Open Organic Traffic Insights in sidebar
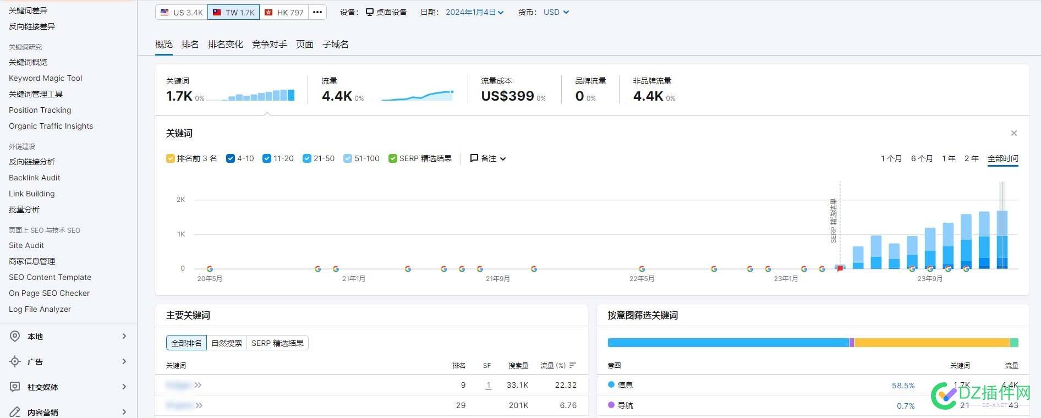This screenshot has height=418, width=1041. pos(51,126)
